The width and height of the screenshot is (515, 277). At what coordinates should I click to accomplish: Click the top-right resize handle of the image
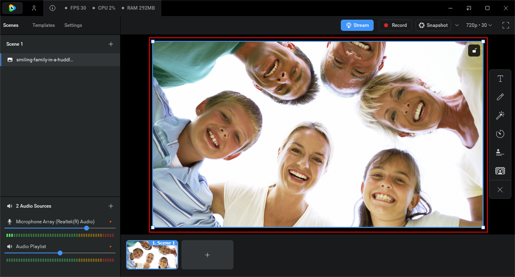483,41
